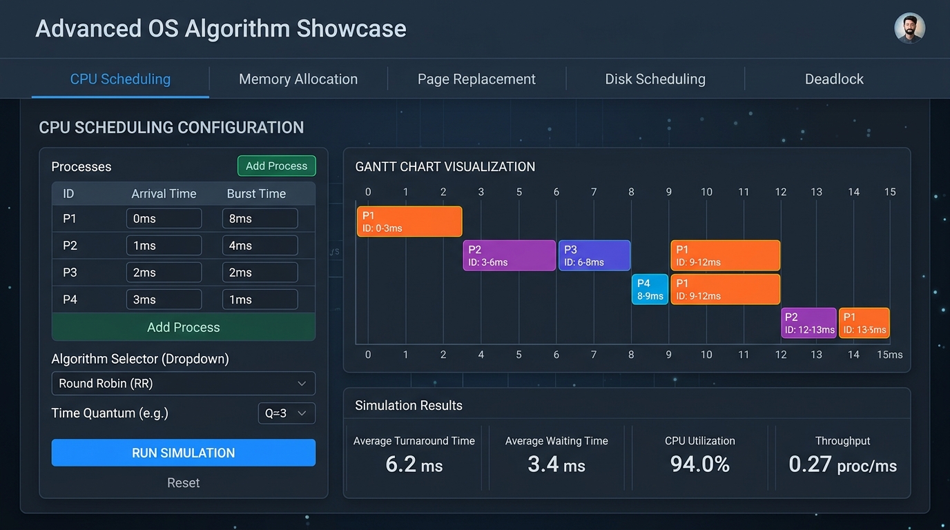Click the Gantt Chart Visualization heading

(x=445, y=166)
